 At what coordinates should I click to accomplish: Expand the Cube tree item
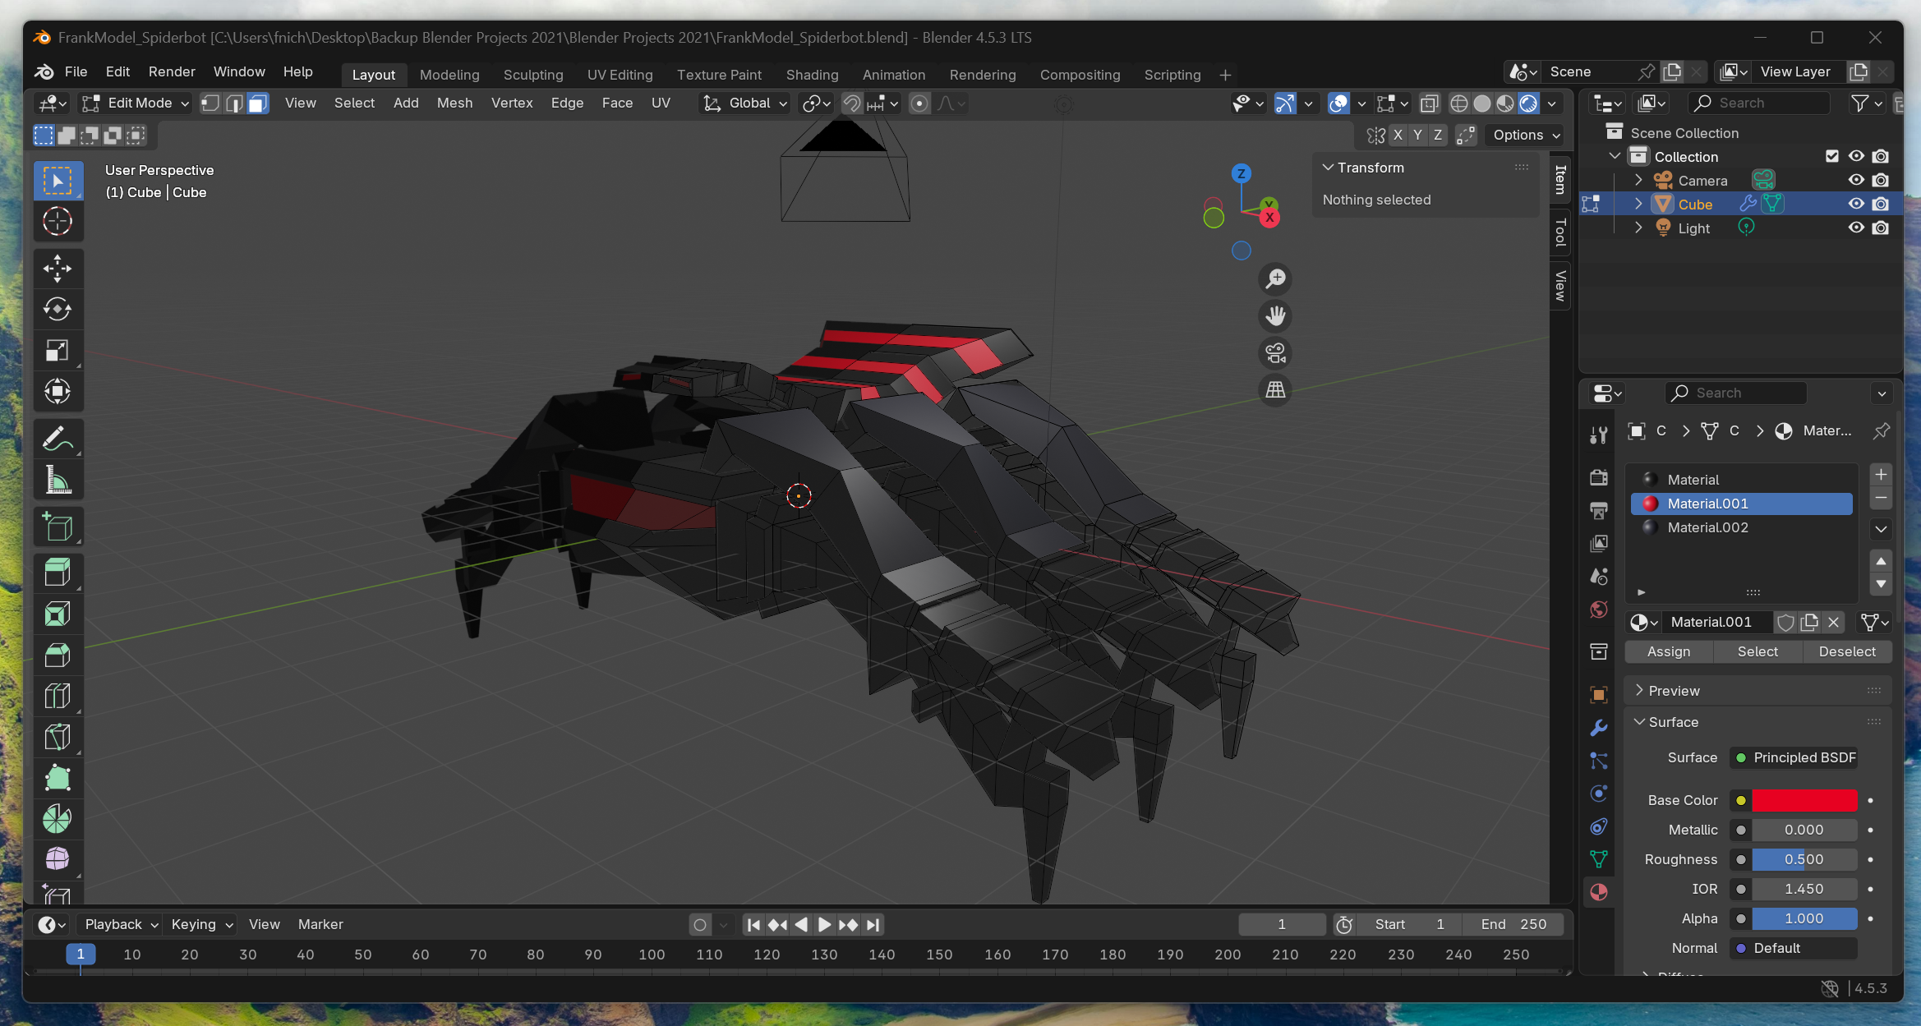point(1638,204)
